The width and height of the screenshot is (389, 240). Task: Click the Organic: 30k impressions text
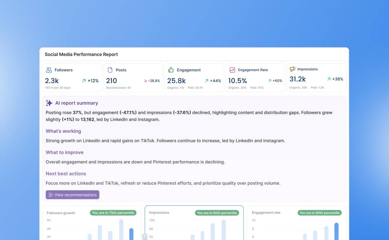298,88
